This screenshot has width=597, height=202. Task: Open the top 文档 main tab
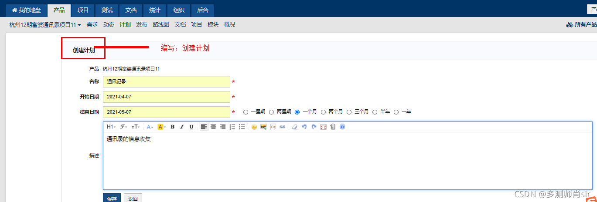click(x=131, y=10)
